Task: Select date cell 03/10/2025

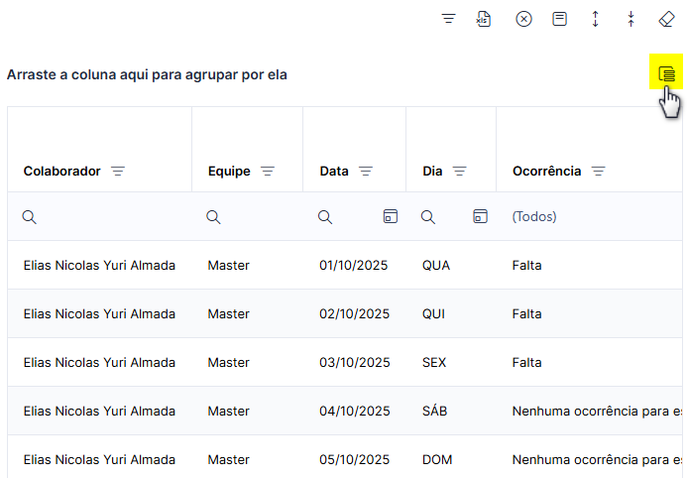Action: coord(355,363)
